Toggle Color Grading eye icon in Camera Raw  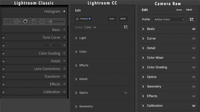click(x=194, y=67)
